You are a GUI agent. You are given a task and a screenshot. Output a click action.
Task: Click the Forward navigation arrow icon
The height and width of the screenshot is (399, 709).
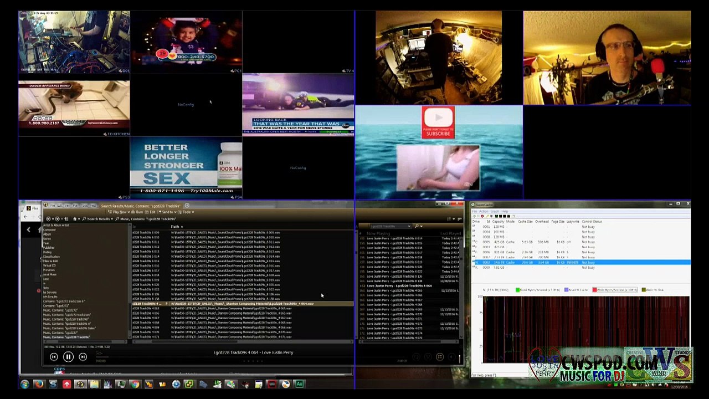click(x=57, y=219)
